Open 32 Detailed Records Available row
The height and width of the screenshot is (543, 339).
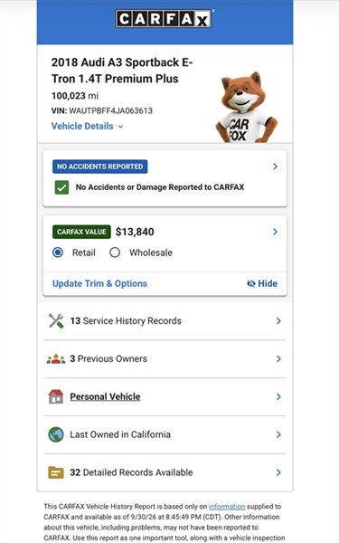pos(165,472)
